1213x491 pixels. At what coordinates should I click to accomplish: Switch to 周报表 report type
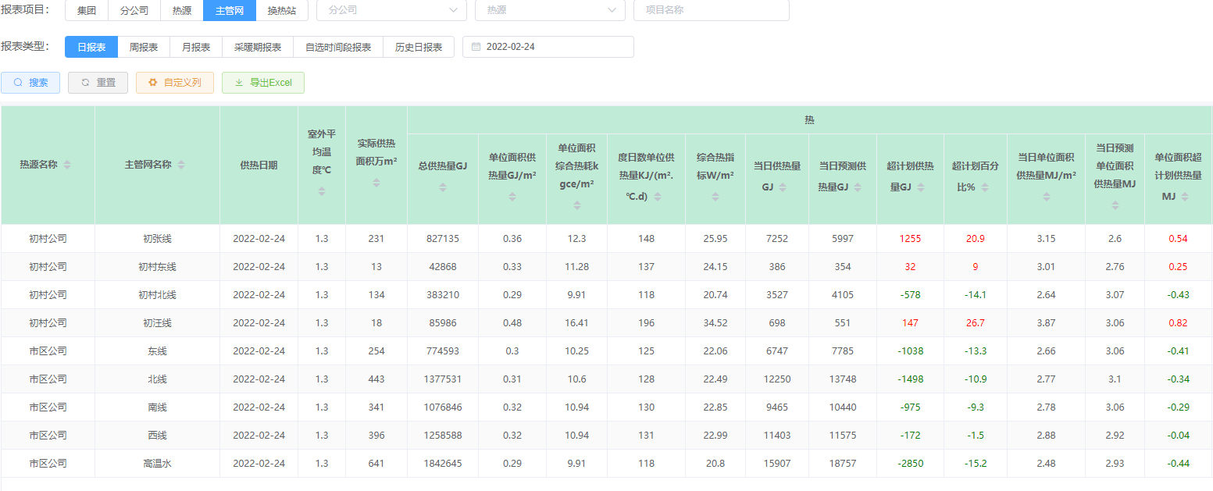(144, 47)
